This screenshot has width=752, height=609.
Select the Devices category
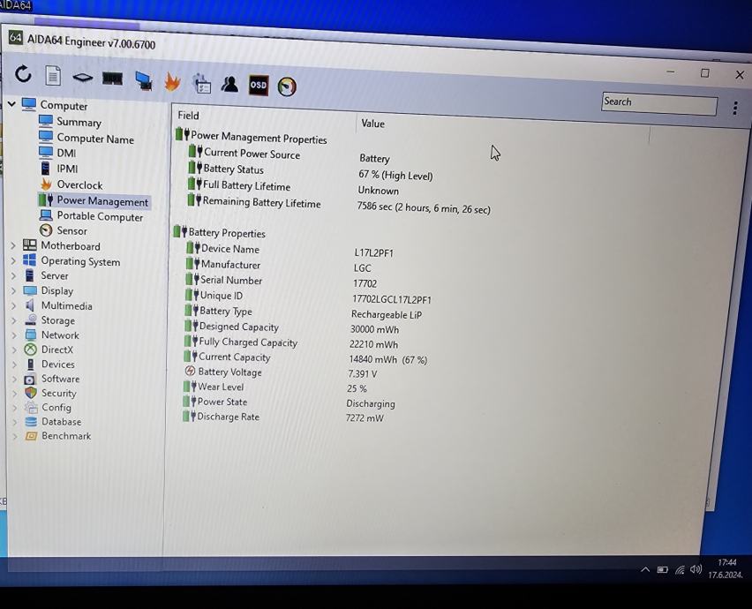click(x=50, y=364)
